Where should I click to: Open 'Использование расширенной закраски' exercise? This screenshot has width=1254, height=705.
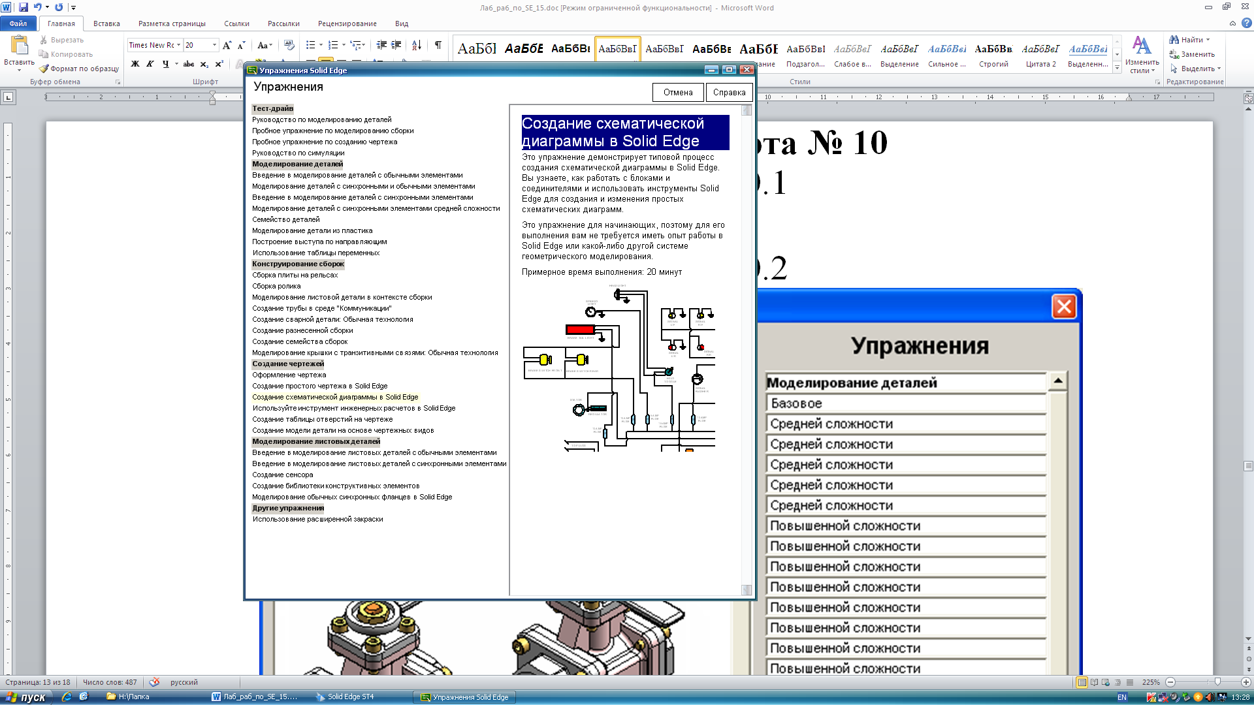click(x=318, y=520)
